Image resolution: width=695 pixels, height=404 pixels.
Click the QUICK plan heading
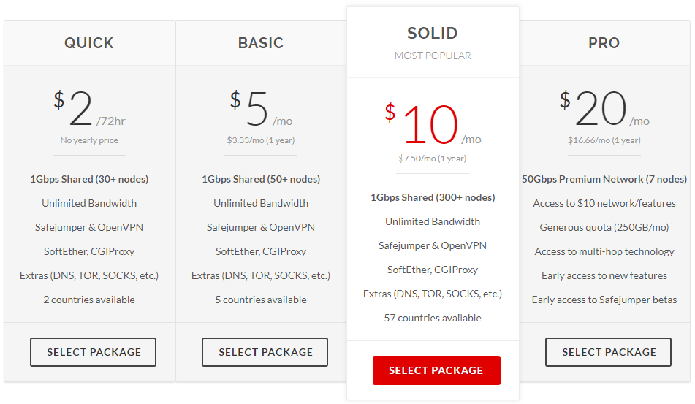click(89, 43)
